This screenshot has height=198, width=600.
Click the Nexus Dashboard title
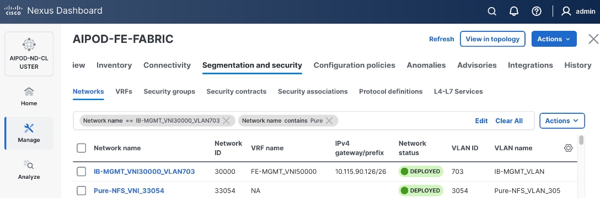pyautogui.click(x=65, y=10)
